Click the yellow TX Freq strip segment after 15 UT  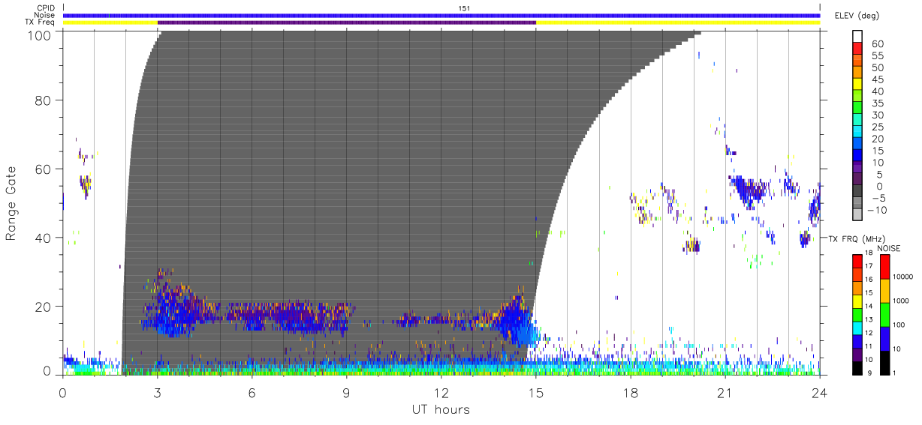678,22
